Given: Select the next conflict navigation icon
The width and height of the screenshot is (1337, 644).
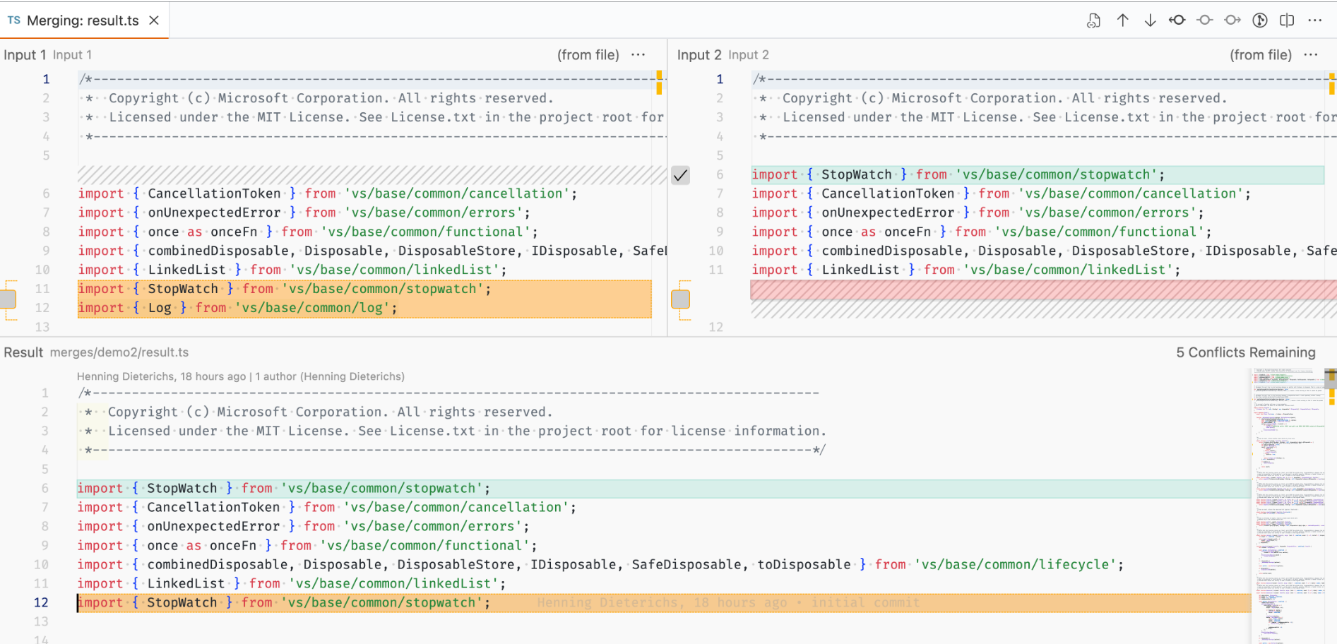Looking at the screenshot, I should tap(1232, 20).
